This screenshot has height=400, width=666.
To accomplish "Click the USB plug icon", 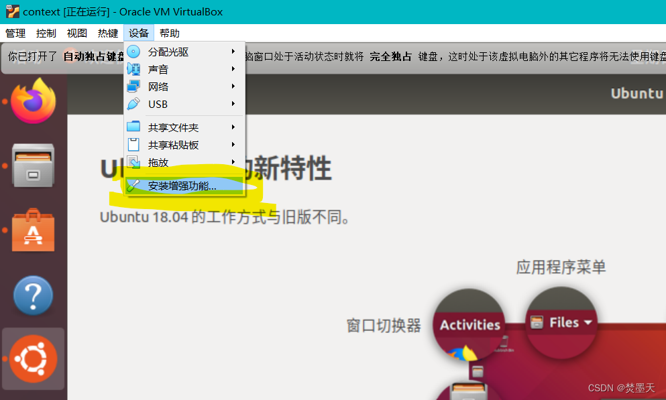I will tap(133, 104).
